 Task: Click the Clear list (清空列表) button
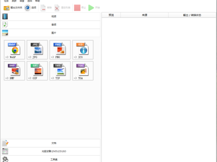tap(62, 8)
